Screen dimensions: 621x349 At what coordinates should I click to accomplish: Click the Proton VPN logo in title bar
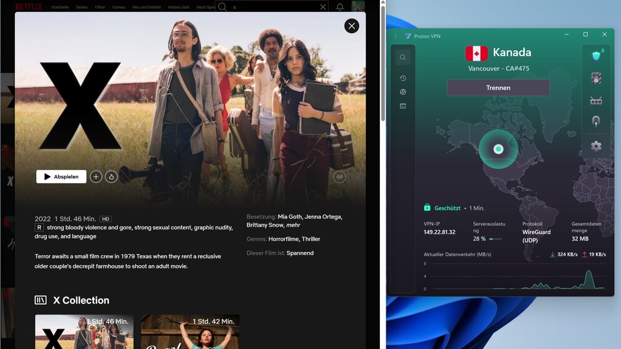pyautogui.click(x=408, y=36)
